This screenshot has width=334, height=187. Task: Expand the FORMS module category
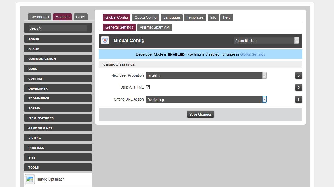point(58,108)
